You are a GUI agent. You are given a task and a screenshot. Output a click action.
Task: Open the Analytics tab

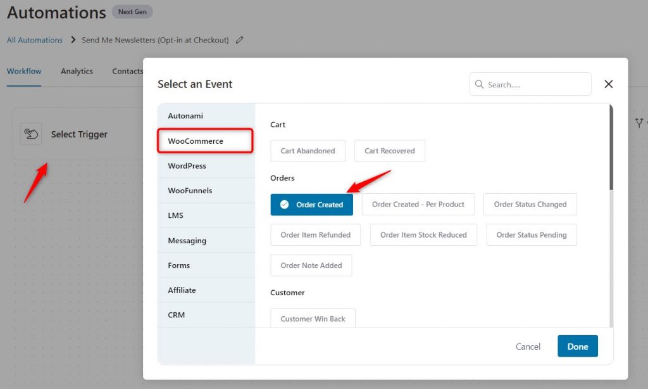click(x=77, y=71)
